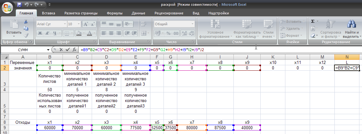The image size is (362, 134).
Task: Open the round Office button menu
Action: pos(7,7)
